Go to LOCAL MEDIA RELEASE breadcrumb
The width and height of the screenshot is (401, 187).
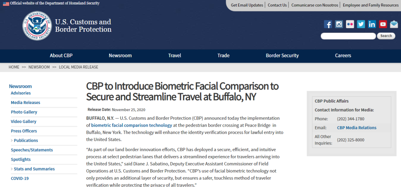[78, 67]
